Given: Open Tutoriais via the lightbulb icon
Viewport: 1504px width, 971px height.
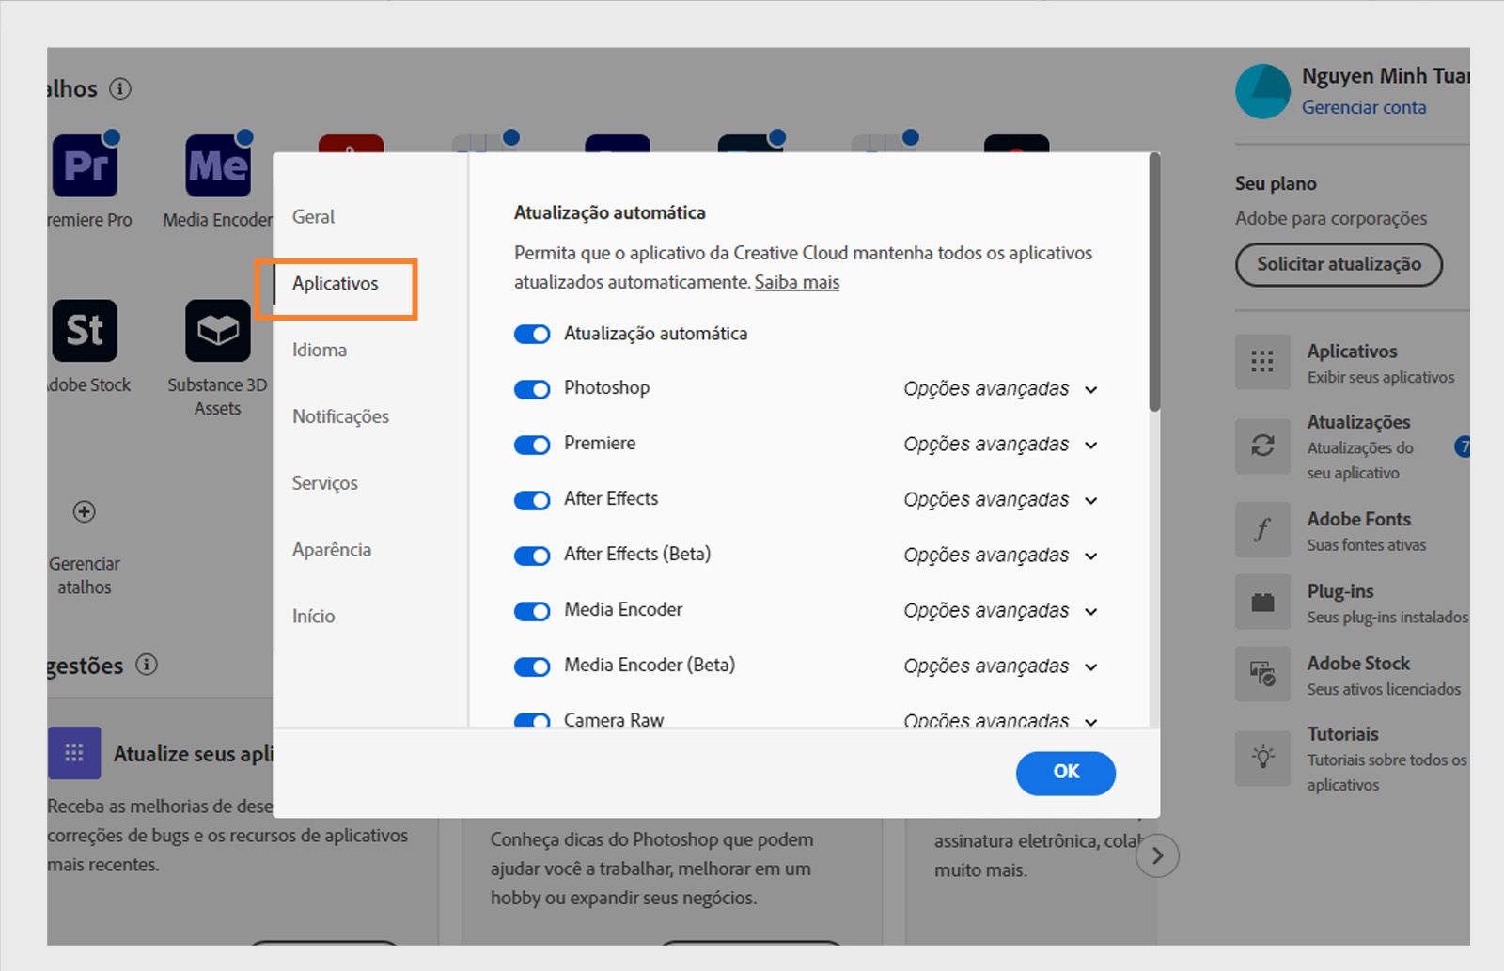Looking at the screenshot, I should pyautogui.click(x=1262, y=759).
